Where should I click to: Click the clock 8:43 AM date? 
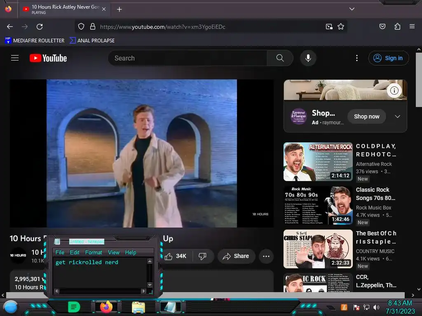pos(400,307)
